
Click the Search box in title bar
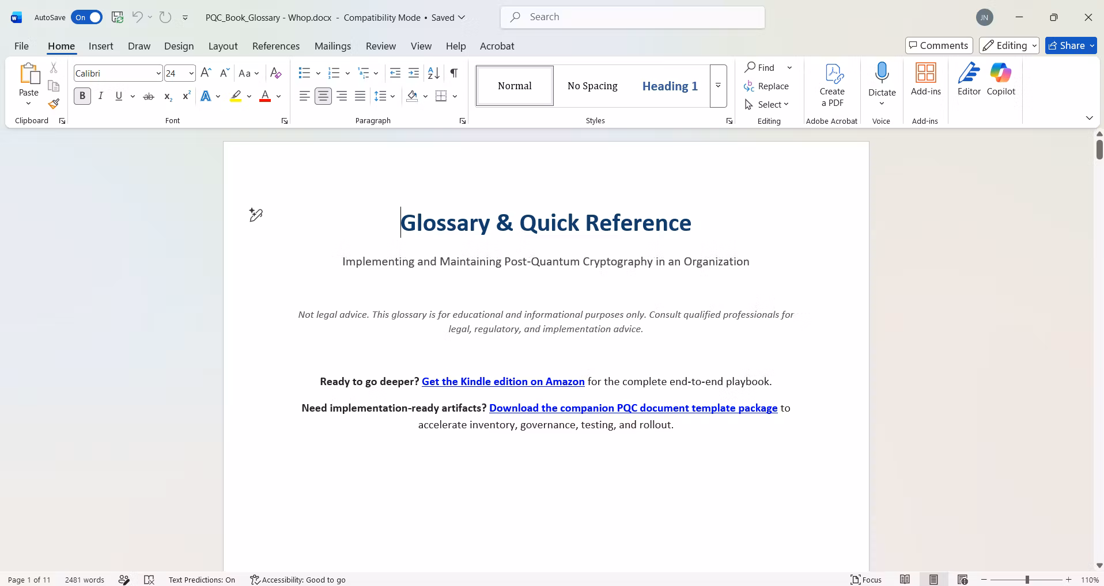[x=633, y=17]
